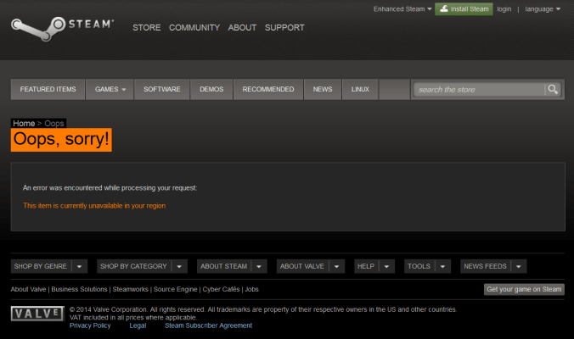574x339 pixels.
Task: Click the Valve logo in footer
Action: pos(37,314)
